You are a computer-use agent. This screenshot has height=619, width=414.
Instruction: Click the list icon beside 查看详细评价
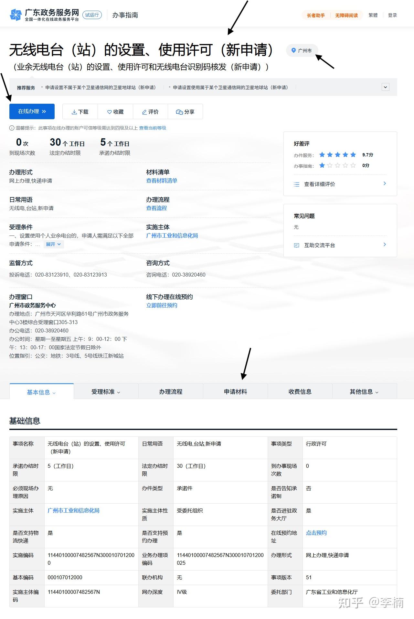[296, 184]
